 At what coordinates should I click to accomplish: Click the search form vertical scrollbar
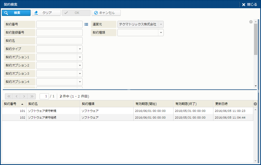coord(255,39)
